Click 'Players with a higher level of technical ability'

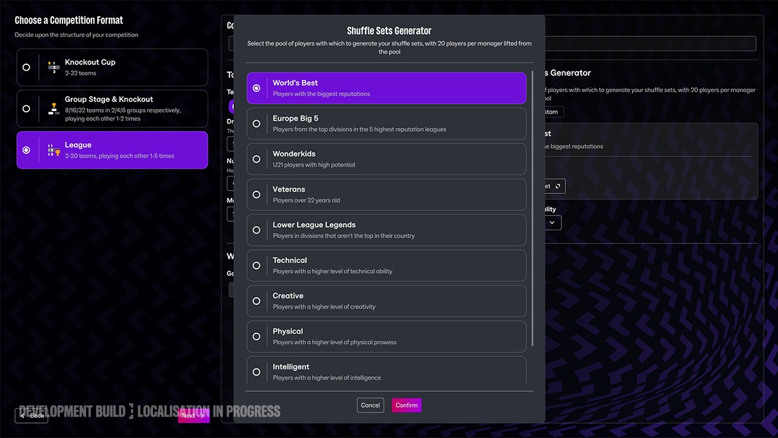[333, 271]
